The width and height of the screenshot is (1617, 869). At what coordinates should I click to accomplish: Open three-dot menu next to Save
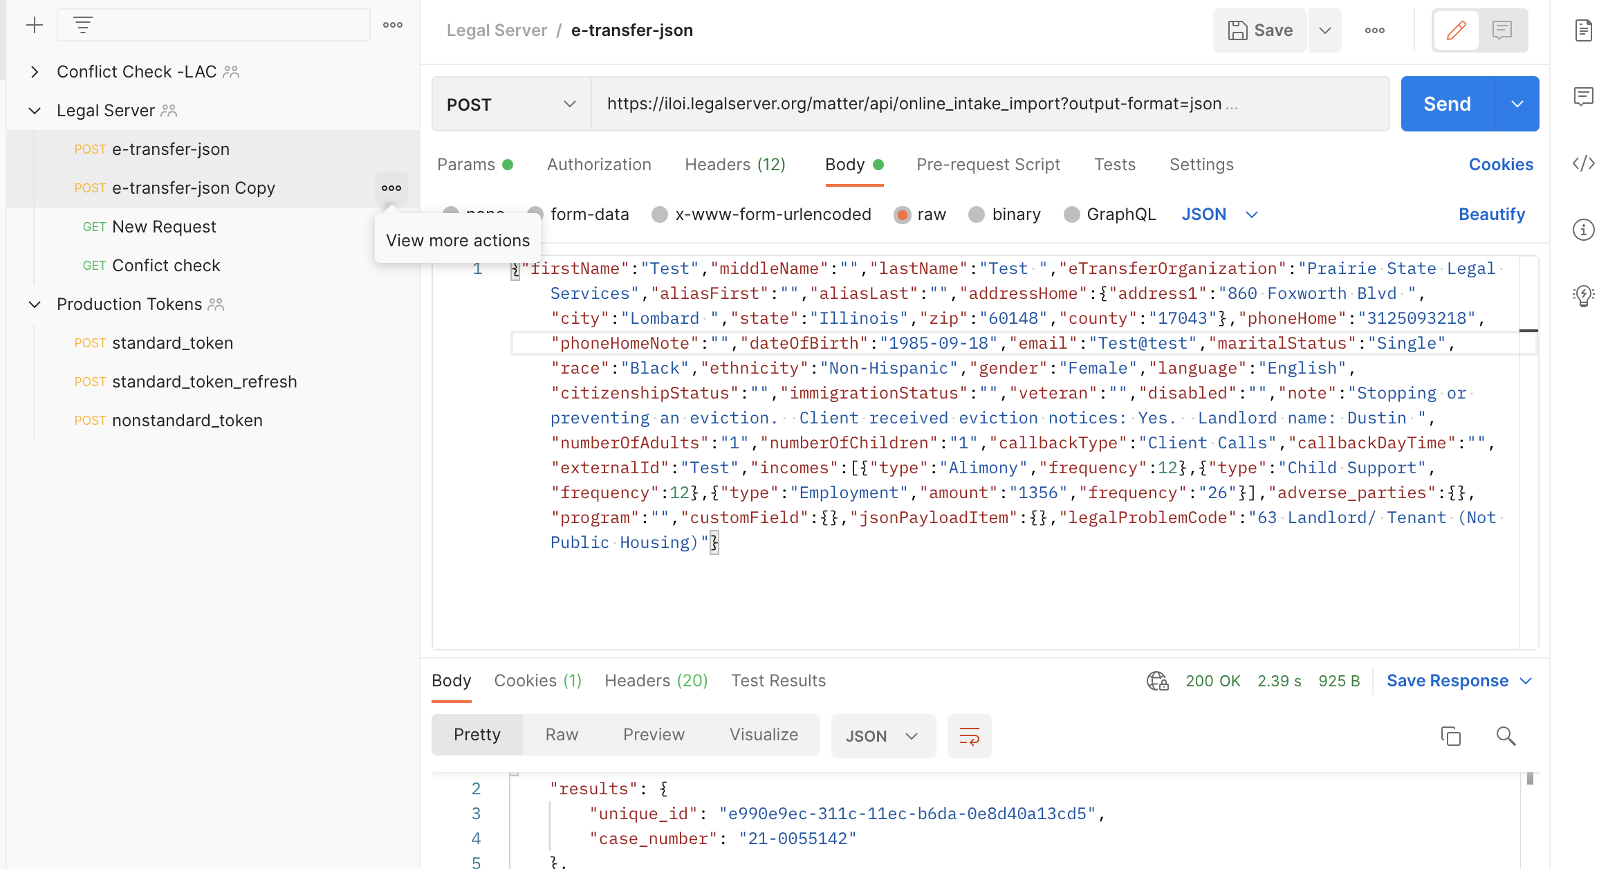(x=1375, y=30)
